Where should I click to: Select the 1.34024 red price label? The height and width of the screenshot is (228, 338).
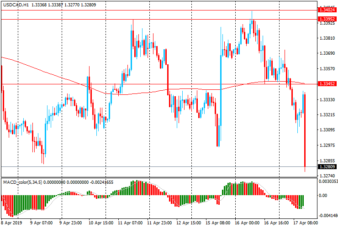(327, 10)
